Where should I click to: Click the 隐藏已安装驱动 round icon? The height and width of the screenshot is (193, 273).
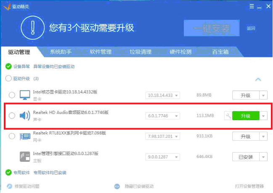(x=117, y=186)
